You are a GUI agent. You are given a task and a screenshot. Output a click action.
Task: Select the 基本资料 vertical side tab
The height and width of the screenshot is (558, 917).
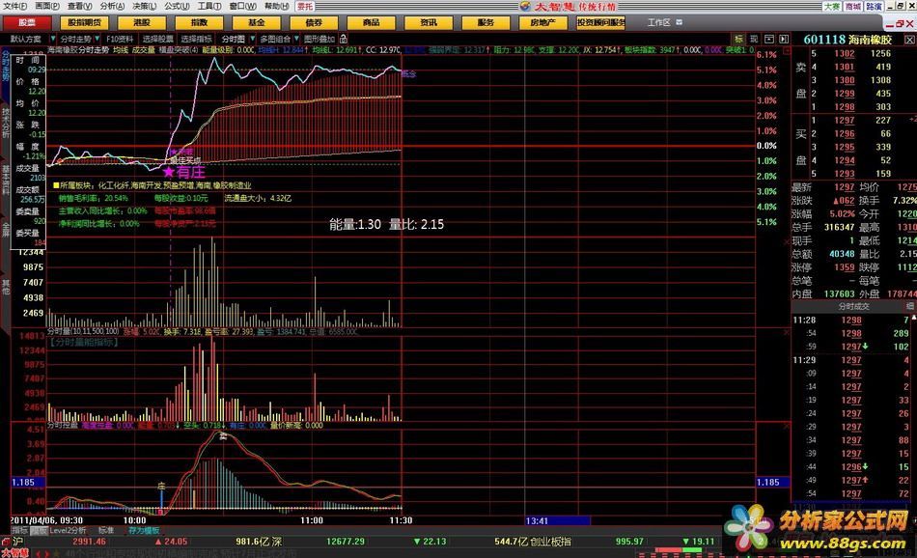[5, 180]
